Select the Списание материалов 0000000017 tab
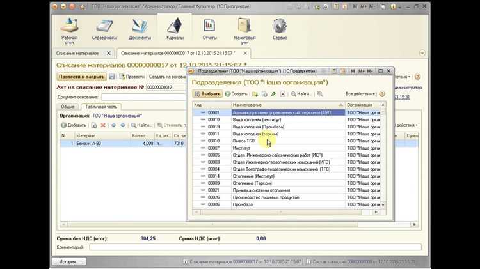The width and height of the screenshot is (480, 269). pos(178,53)
